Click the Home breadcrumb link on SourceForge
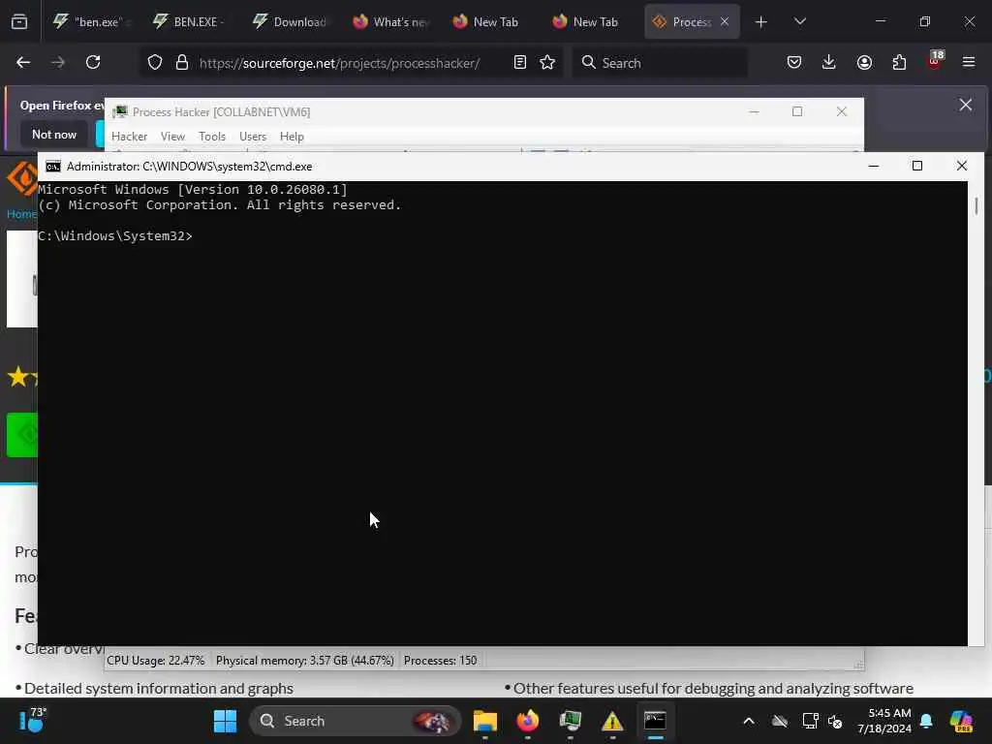This screenshot has width=992, height=744. 21,214
